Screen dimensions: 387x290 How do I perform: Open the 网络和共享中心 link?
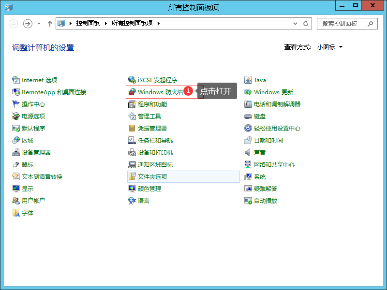tap(274, 165)
